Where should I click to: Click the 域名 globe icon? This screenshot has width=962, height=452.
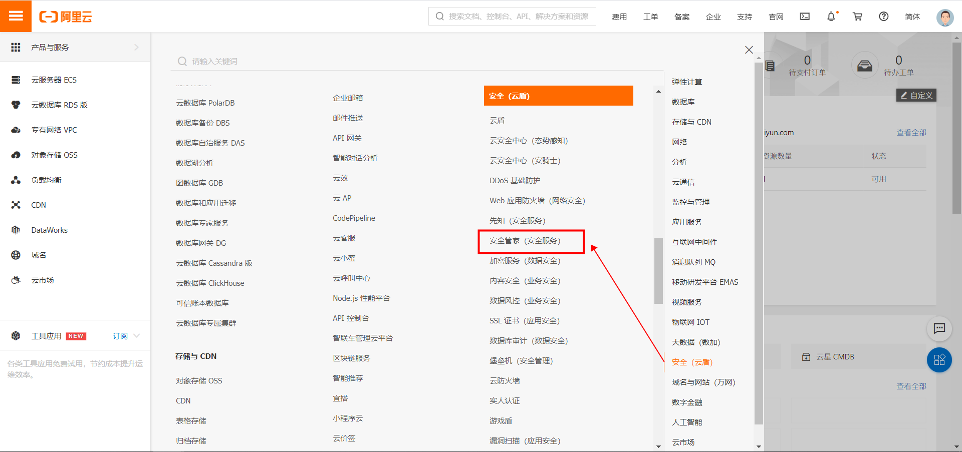tap(16, 255)
